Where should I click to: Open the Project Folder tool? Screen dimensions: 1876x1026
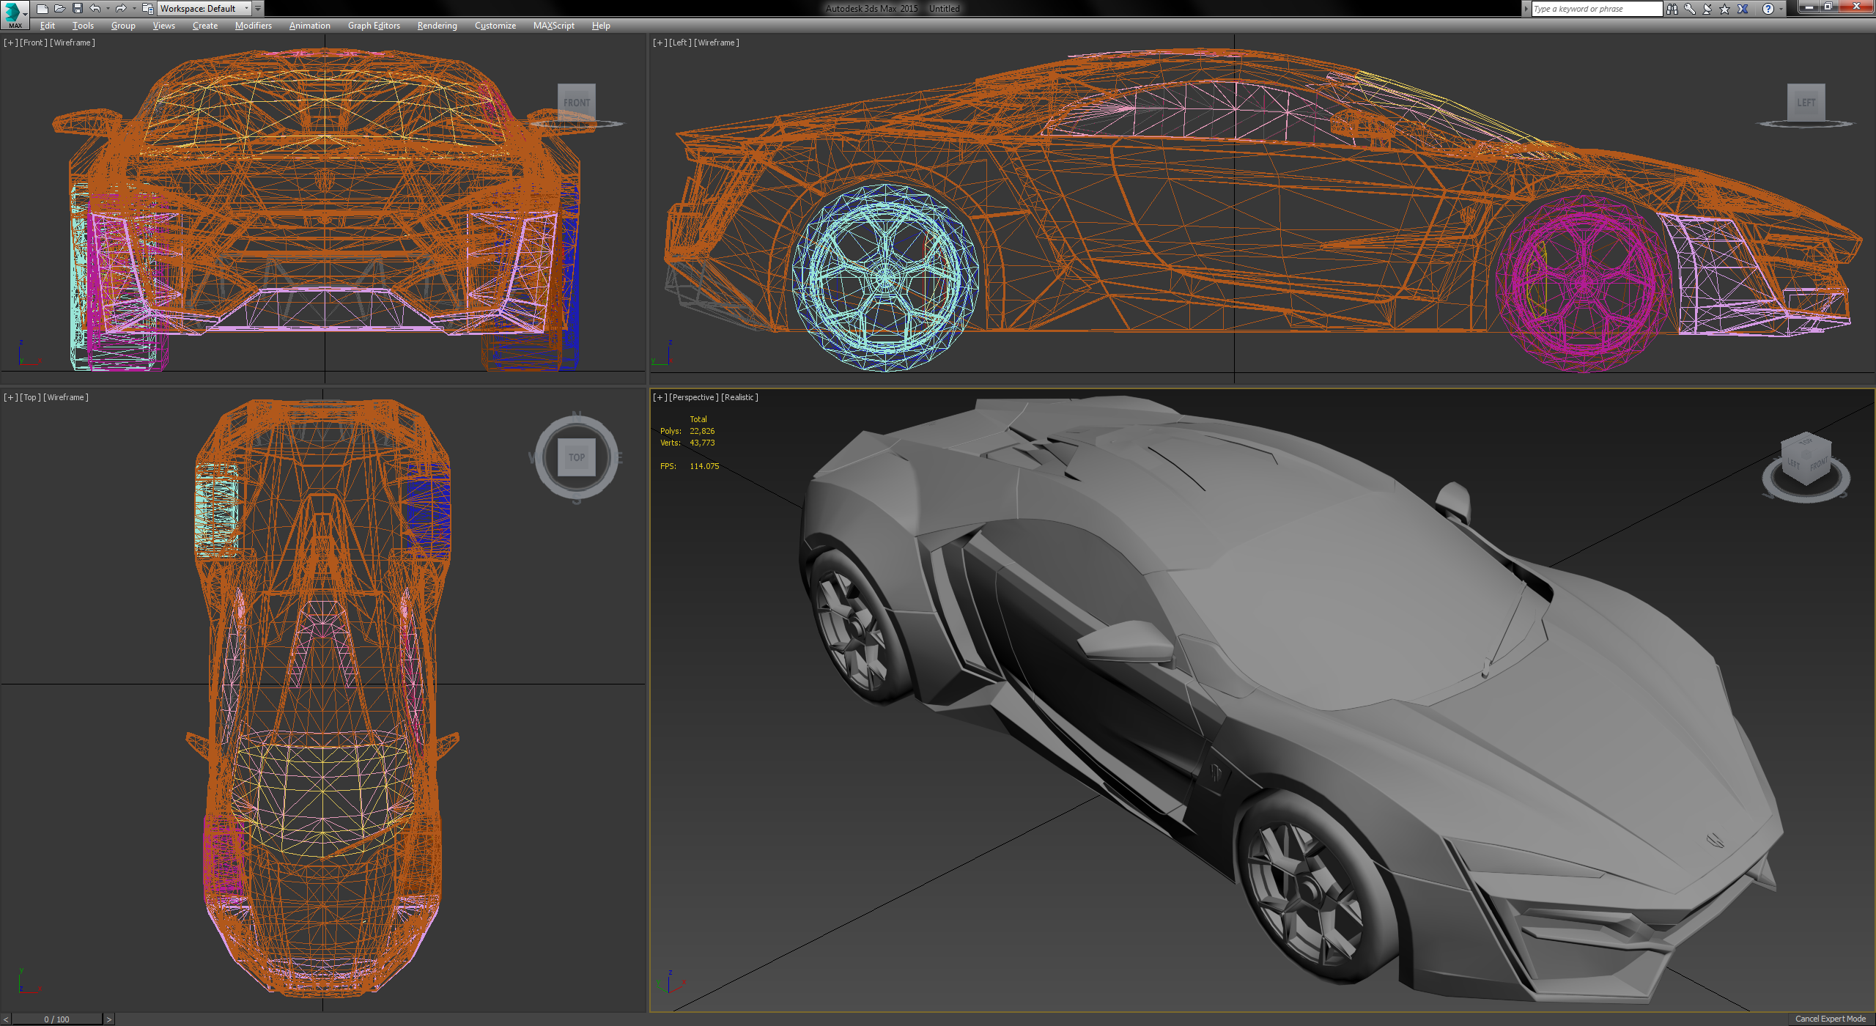[147, 9]
